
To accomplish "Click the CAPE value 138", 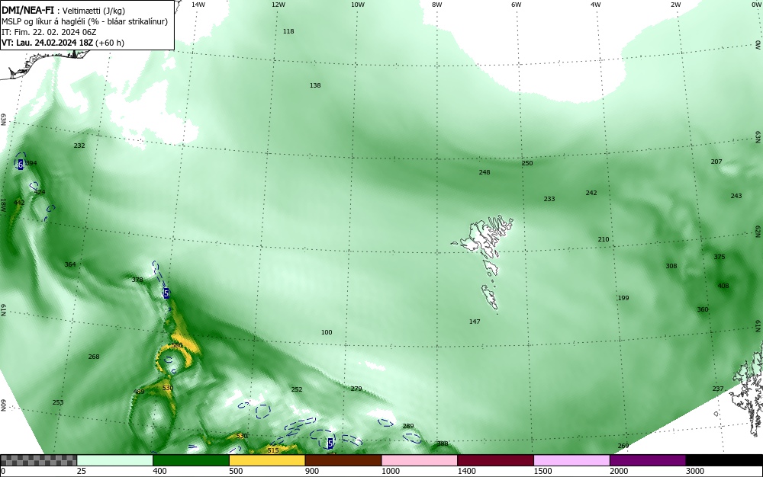I will coord(315,85).
